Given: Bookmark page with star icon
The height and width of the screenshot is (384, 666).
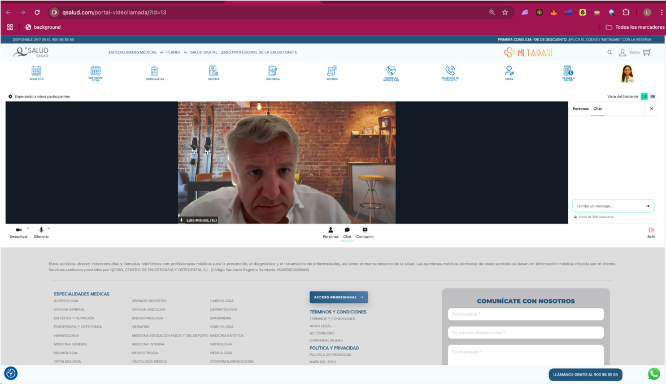Looking at the screenshot, I should [505, 12].
